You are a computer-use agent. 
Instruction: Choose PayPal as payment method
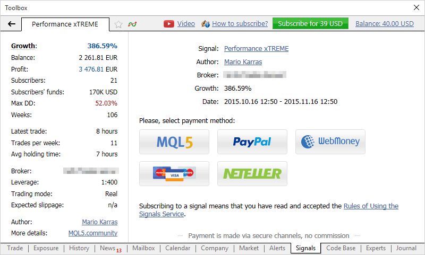pos(252,142)
